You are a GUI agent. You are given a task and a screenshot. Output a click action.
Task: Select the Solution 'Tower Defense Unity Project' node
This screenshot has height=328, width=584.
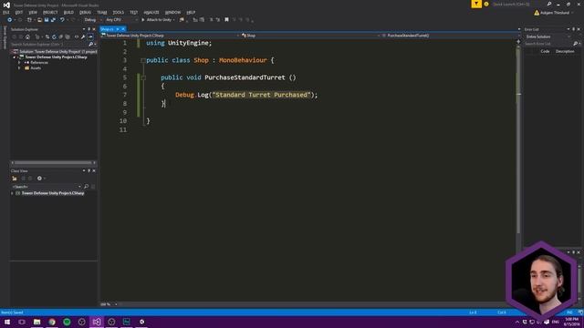(55, 52)
